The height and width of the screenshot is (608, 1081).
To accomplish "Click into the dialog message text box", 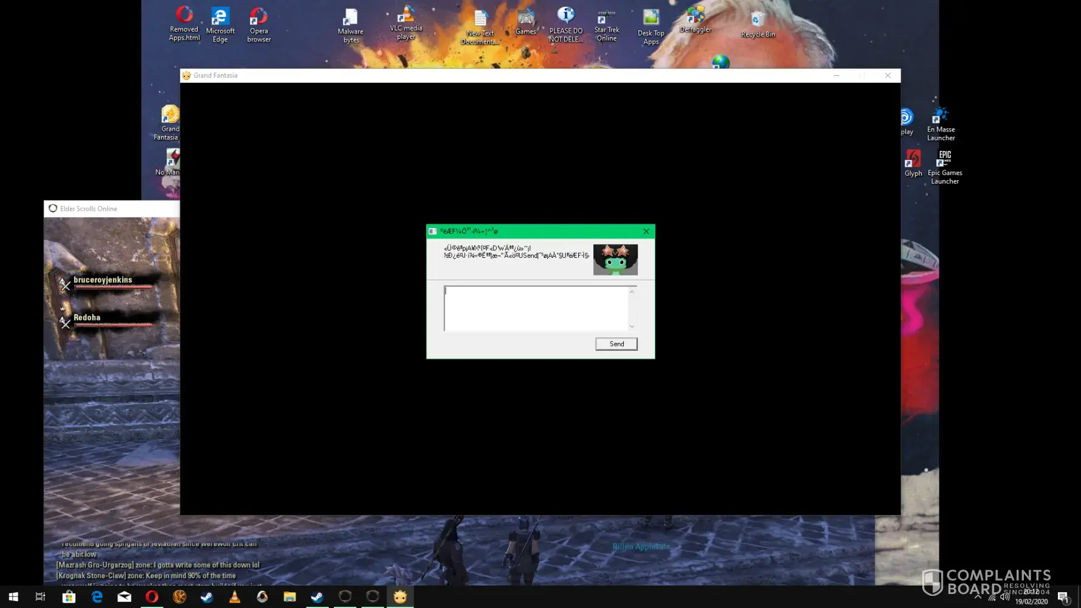I will (536, 309).
